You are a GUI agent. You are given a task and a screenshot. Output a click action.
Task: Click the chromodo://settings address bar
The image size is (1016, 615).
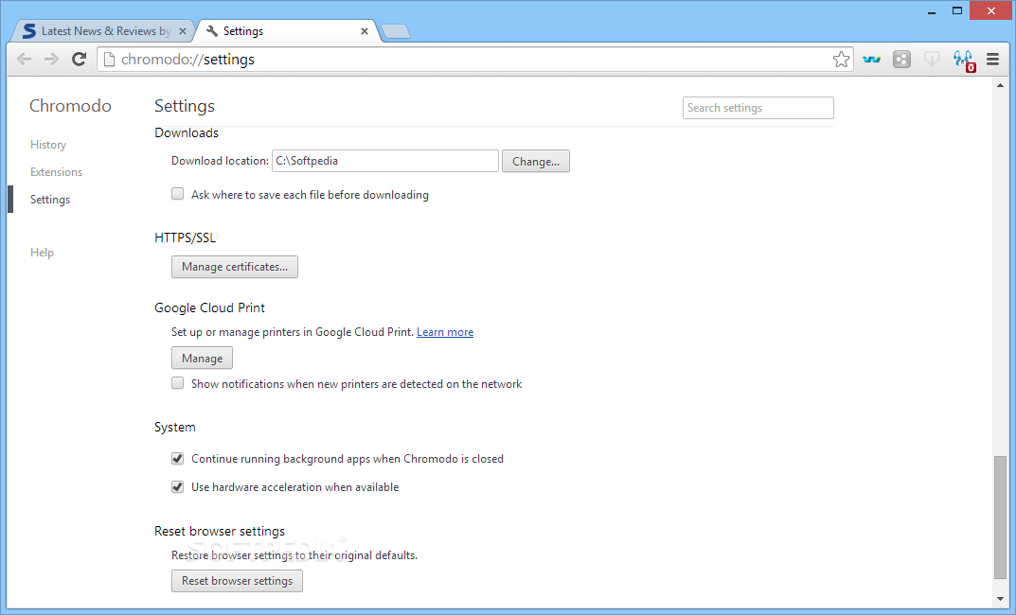(473, 60)
